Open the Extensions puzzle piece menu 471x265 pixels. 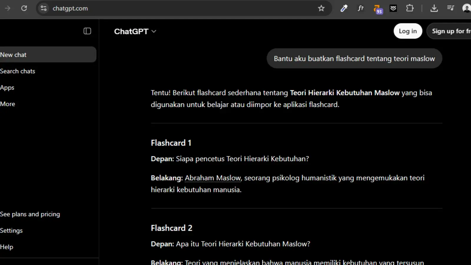coord(410,8)
